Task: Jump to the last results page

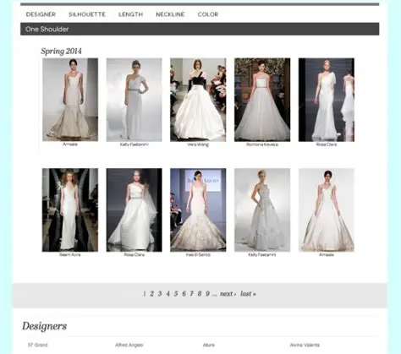Action: tap(248, 294)
